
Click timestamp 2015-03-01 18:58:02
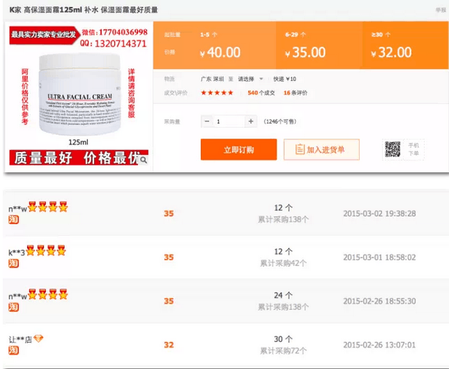(x=379, y=257)
